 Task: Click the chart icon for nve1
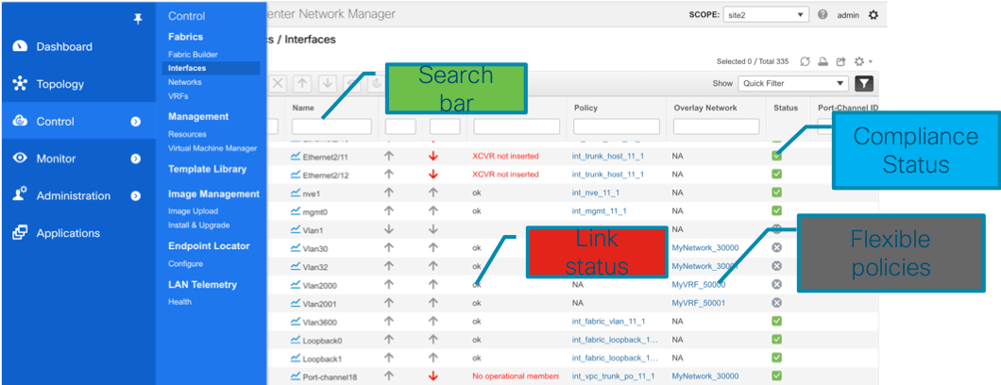(295, 192)
